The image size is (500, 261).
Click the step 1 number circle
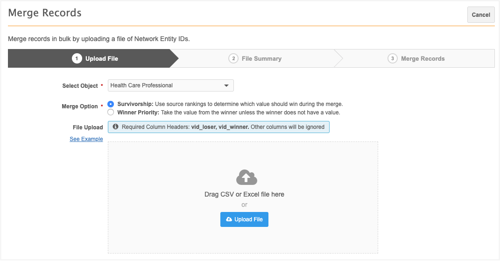(77, 59)
